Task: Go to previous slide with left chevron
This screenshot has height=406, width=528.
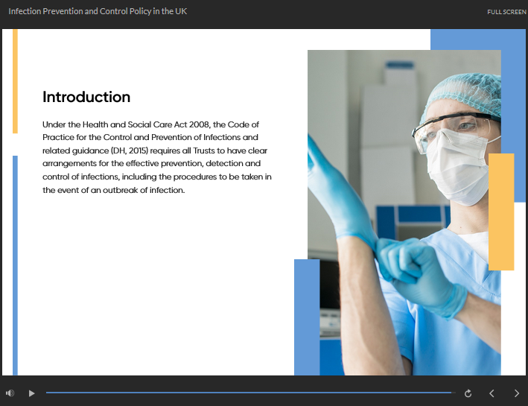Action: coord(492,393)
